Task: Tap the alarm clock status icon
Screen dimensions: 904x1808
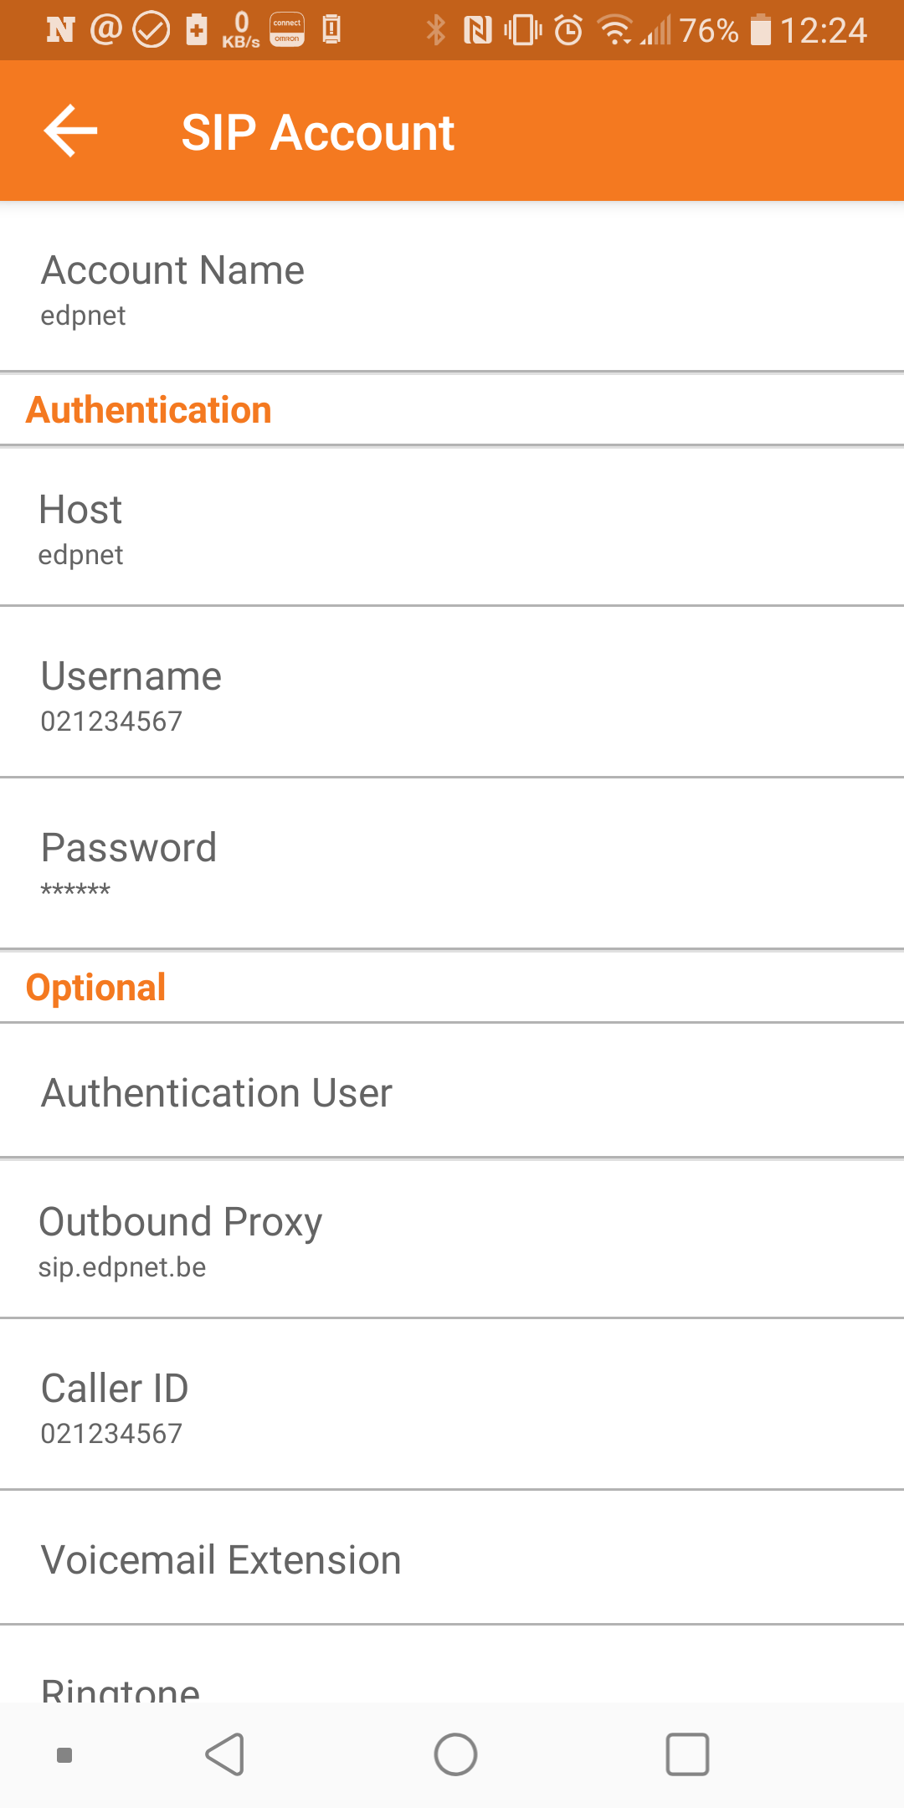Action: (568, 31)
